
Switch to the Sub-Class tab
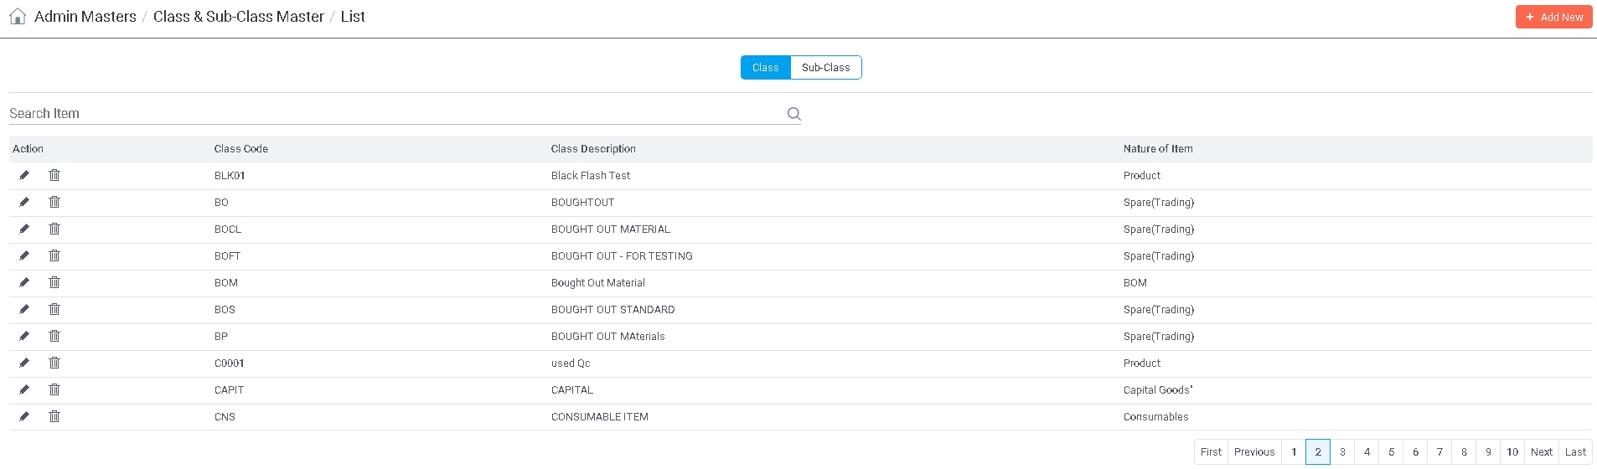click(825, 68)
